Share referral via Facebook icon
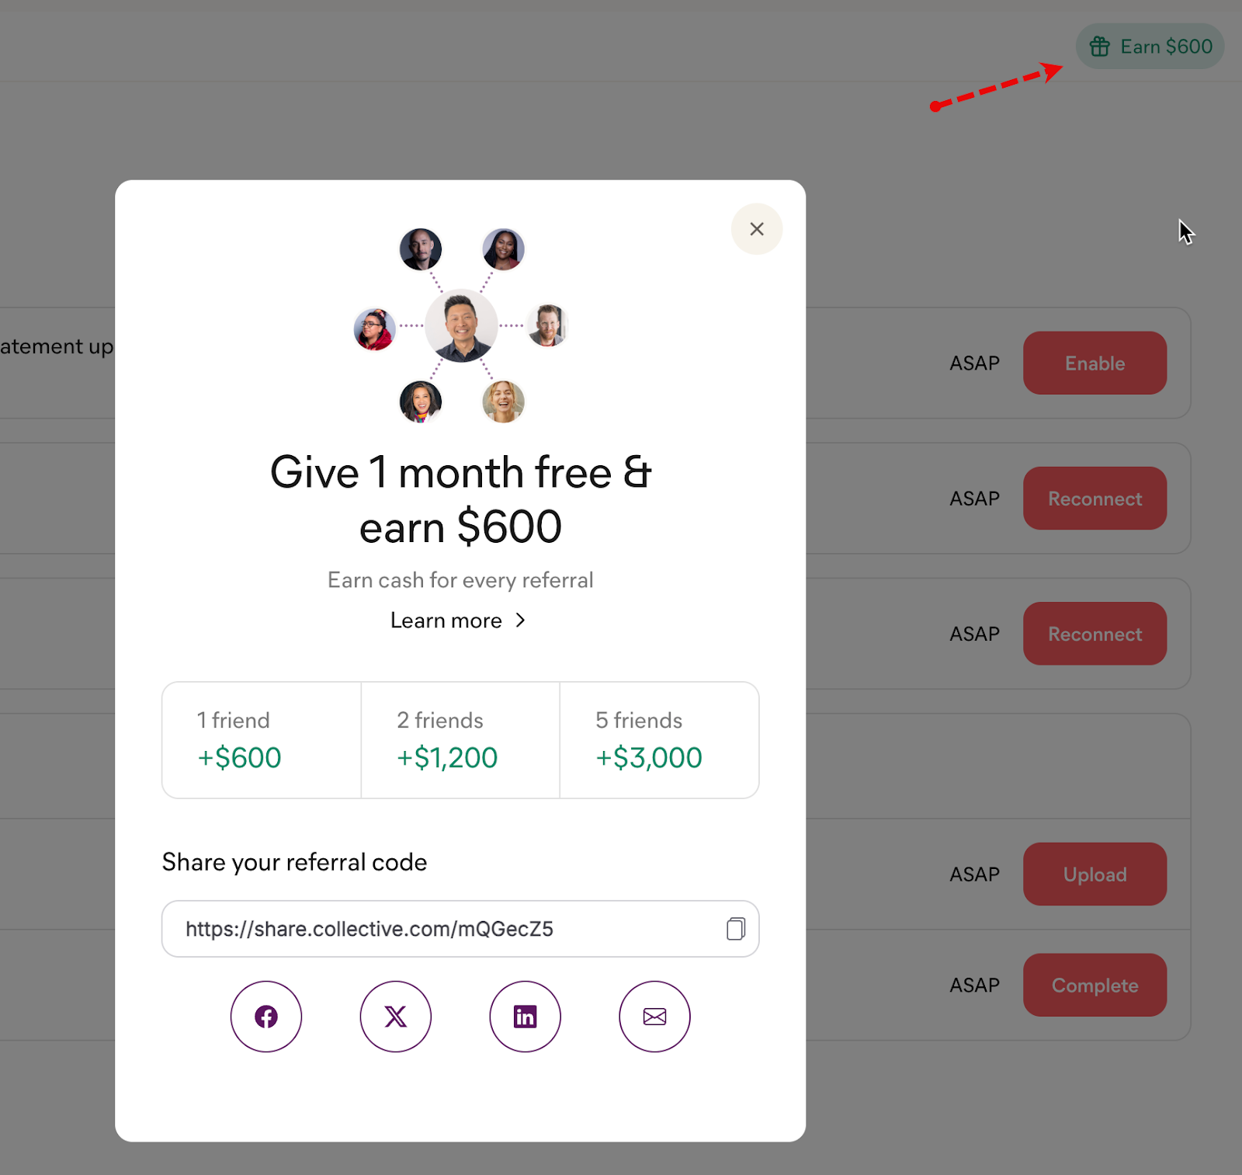This screenshot has height=1175, width=1242. click(x=265, y=1017)
